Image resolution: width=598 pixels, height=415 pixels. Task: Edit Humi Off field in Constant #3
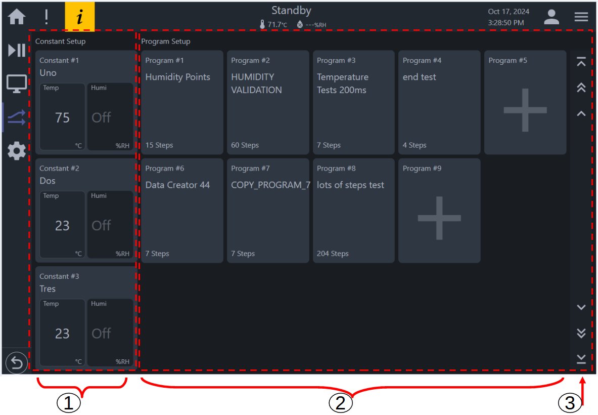click(x=111, y=333)
